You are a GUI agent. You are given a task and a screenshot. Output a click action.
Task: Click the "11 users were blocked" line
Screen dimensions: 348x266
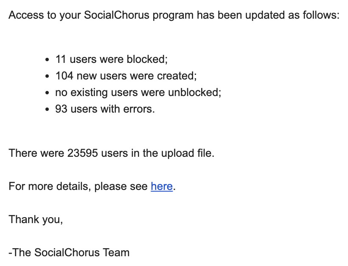point(112,59)
